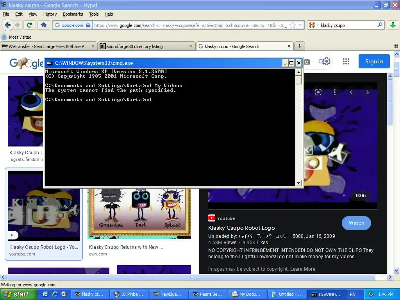Open the Bookmarks menu
Image resolution: width=400 pixels, height=300 pixels.
[73, 14]
